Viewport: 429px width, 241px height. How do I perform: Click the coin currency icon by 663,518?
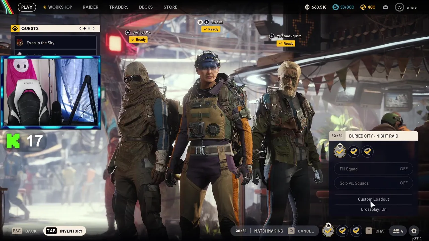307,7
